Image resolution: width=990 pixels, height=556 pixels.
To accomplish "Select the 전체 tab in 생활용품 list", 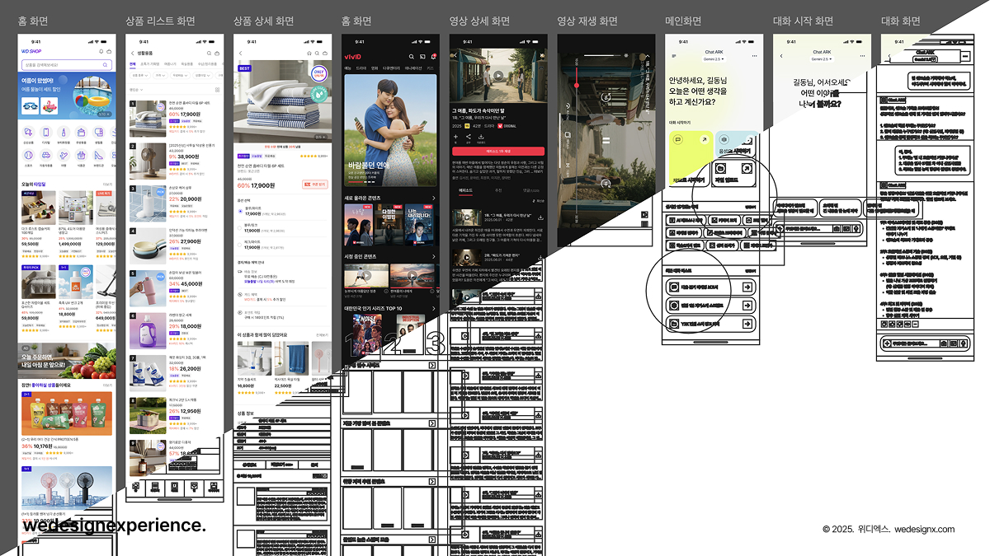I will [x=132, y=64].
